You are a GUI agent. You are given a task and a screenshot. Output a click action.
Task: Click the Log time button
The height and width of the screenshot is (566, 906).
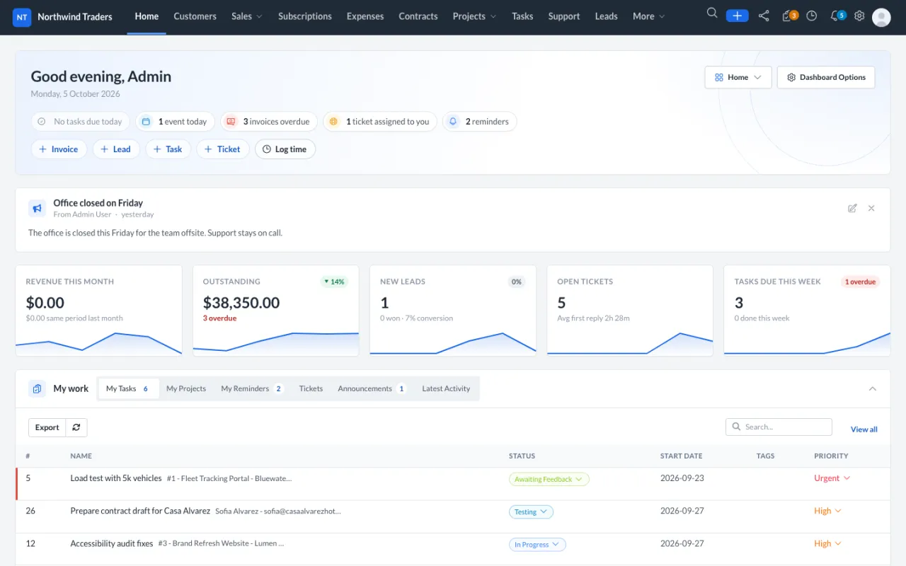click(285, 149)
